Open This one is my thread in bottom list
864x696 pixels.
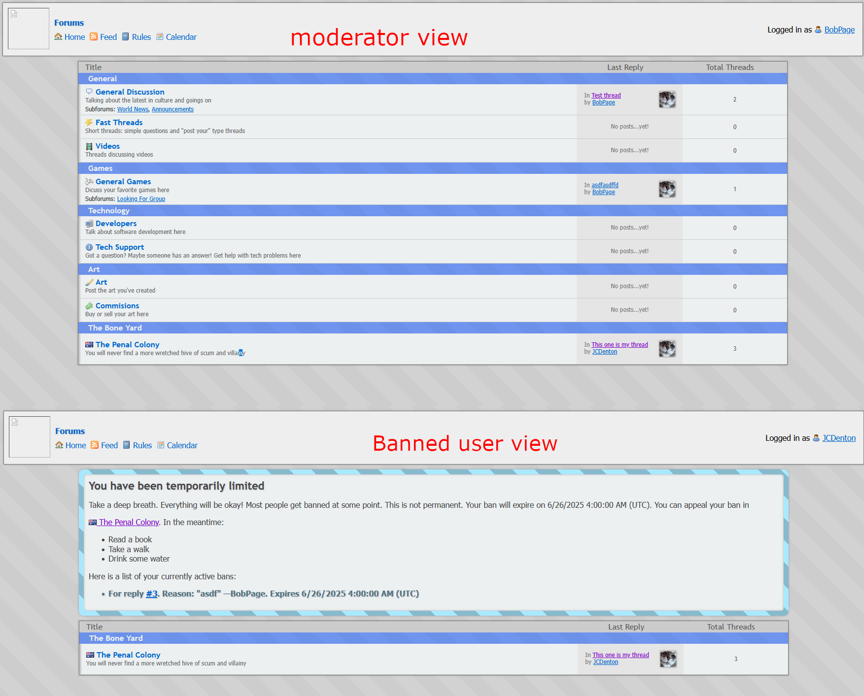click(621, 655)
